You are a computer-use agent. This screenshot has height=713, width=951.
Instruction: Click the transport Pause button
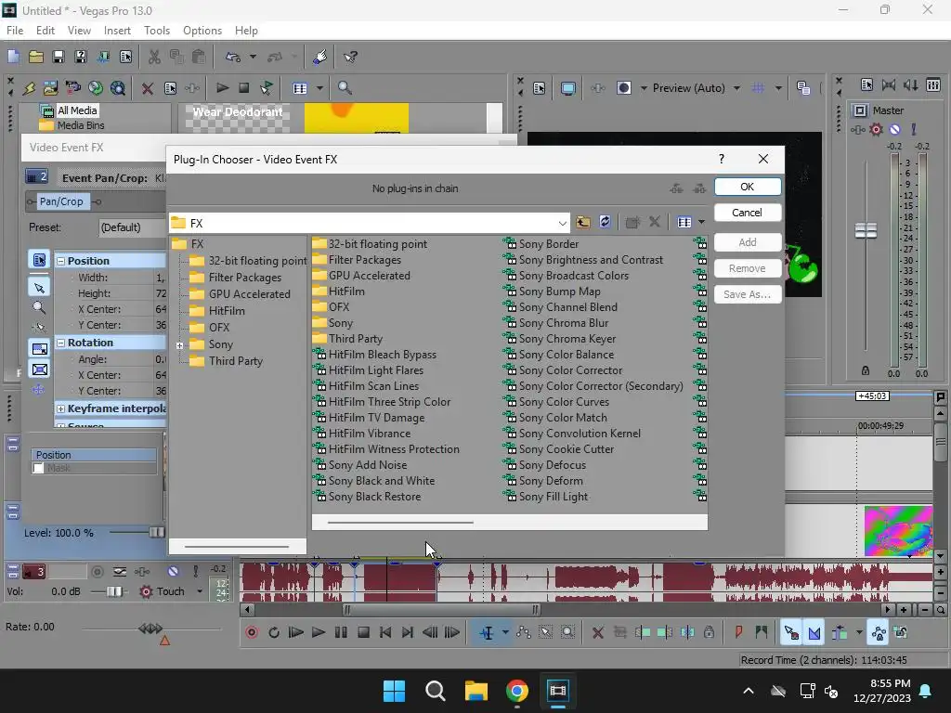[341, 632]
